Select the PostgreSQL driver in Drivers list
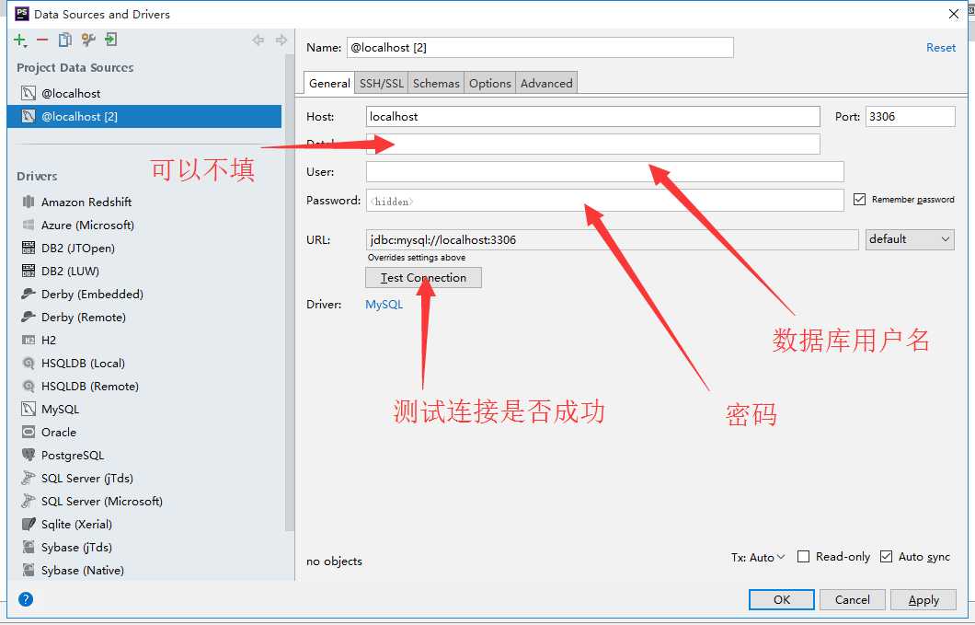Screen dimensions: 975x625 coord(72,455)
